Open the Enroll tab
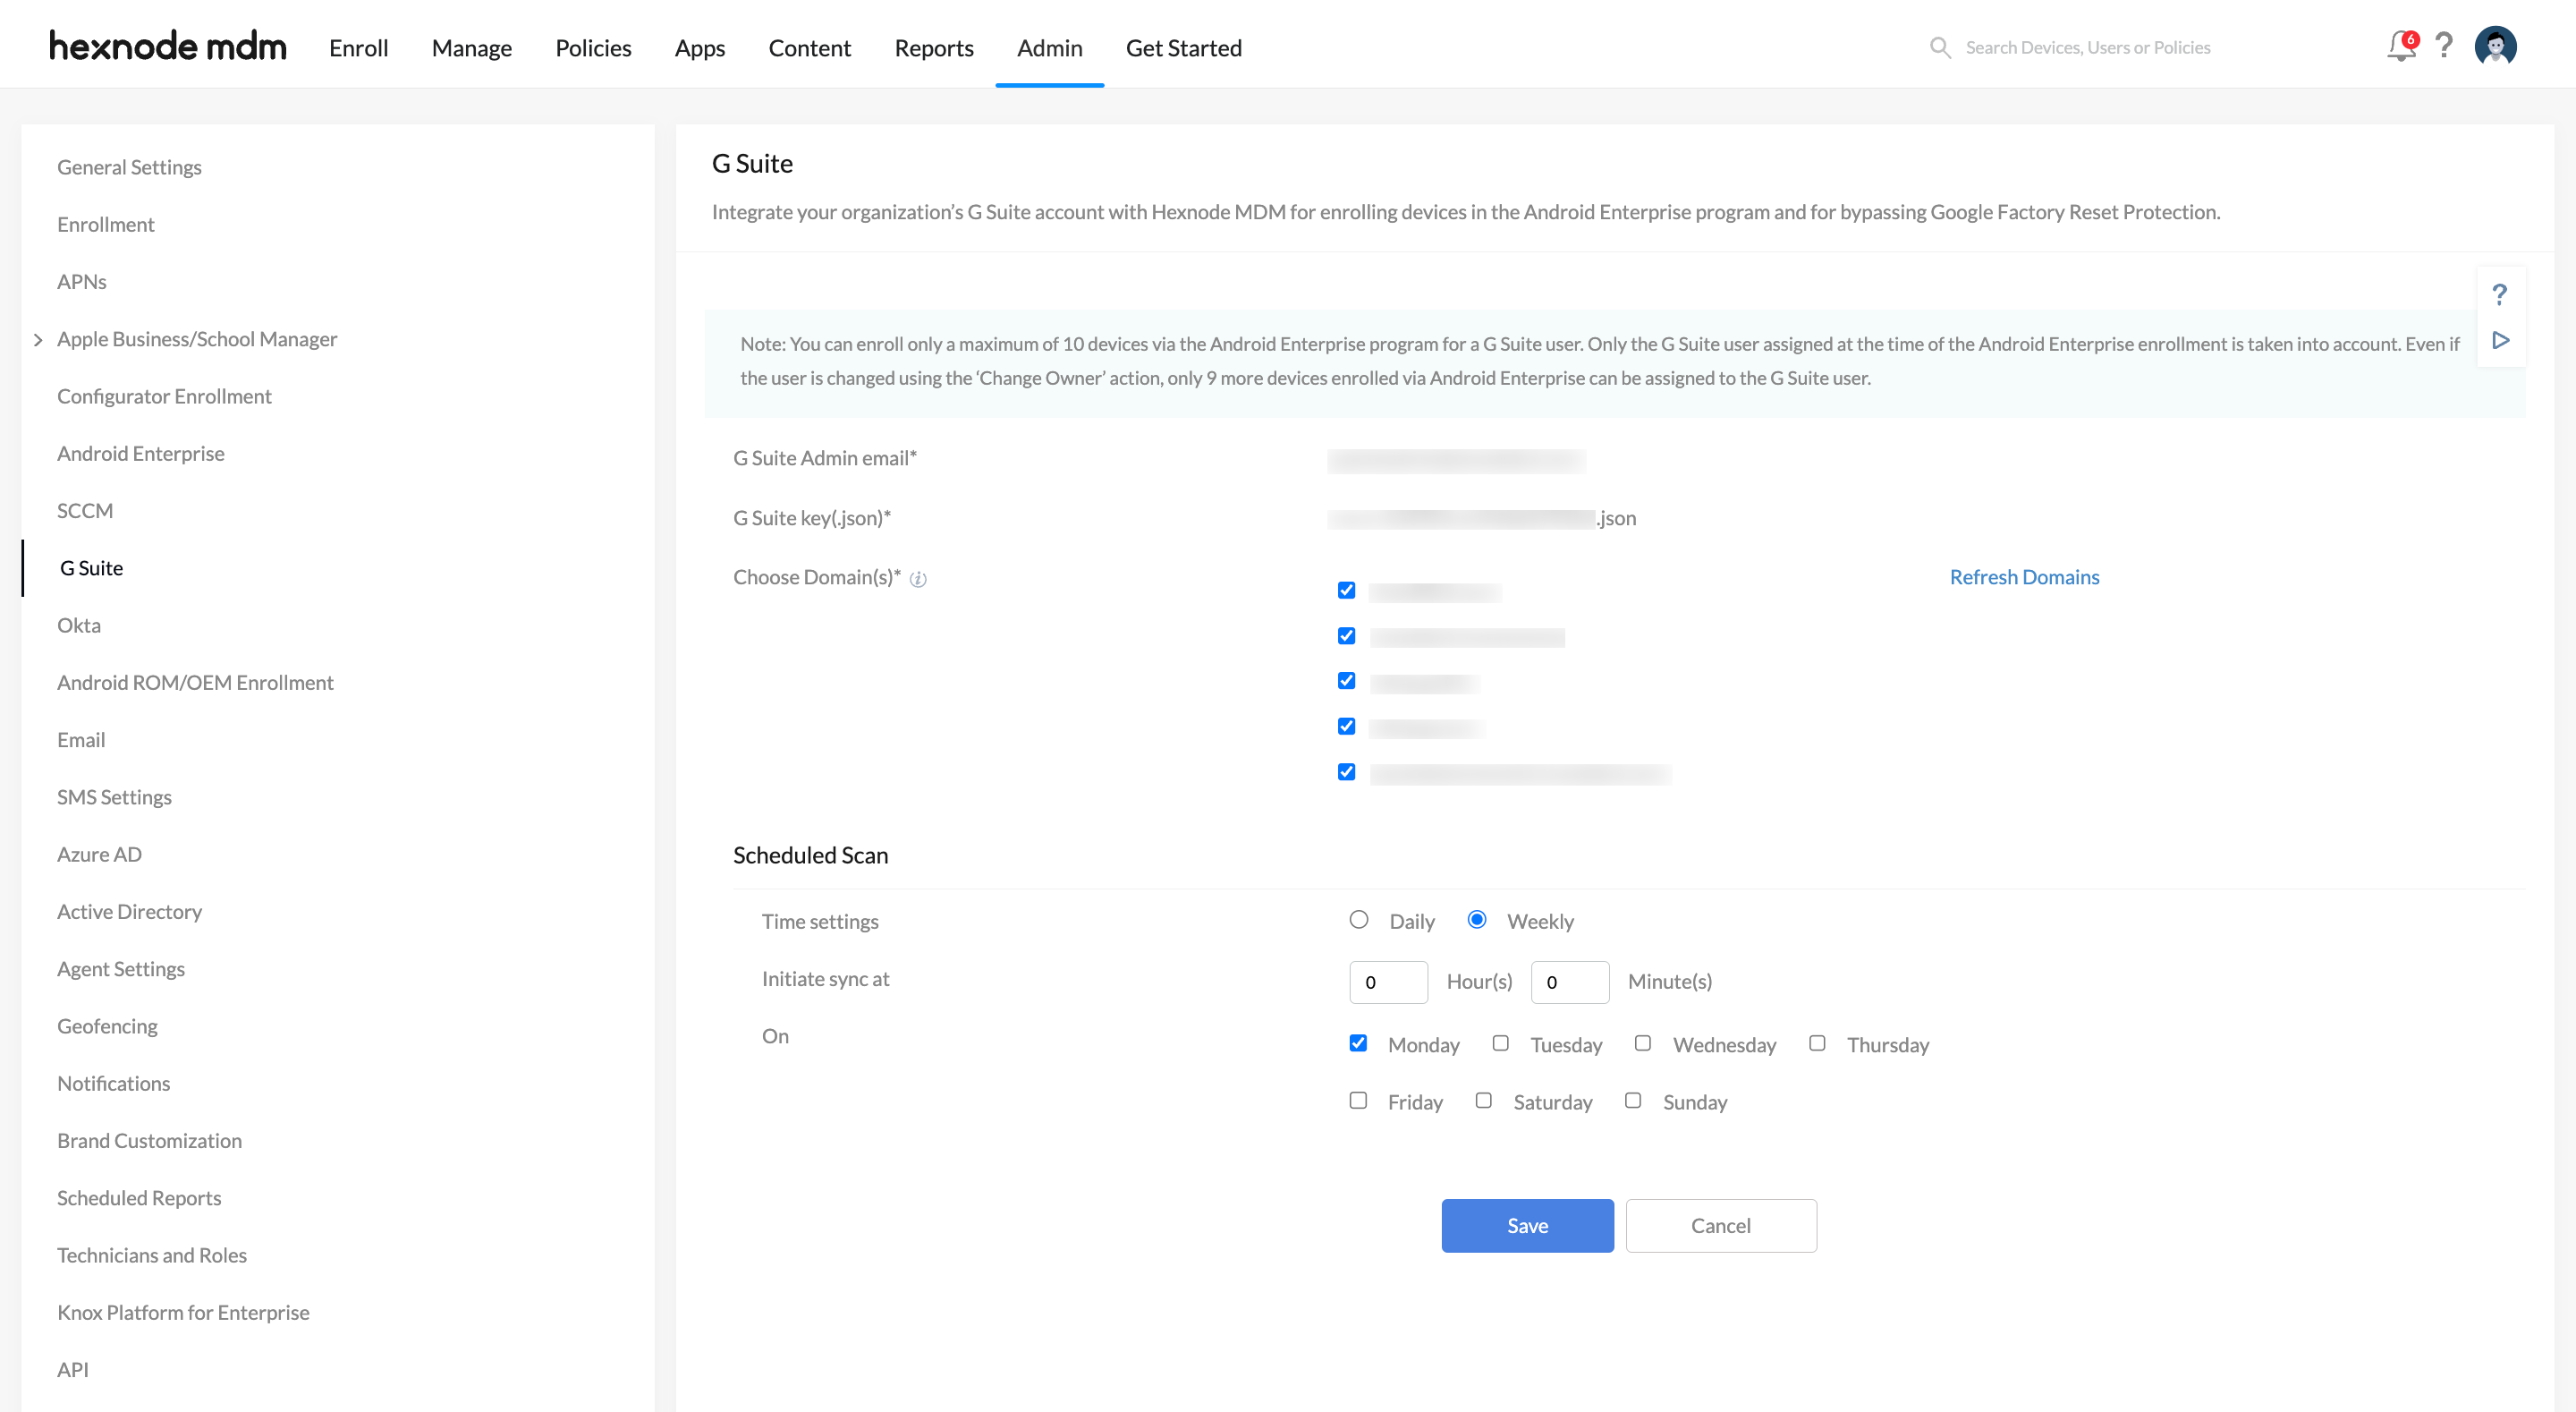The height and width of the screenshot is (1412, 2576). pos(358,47)
